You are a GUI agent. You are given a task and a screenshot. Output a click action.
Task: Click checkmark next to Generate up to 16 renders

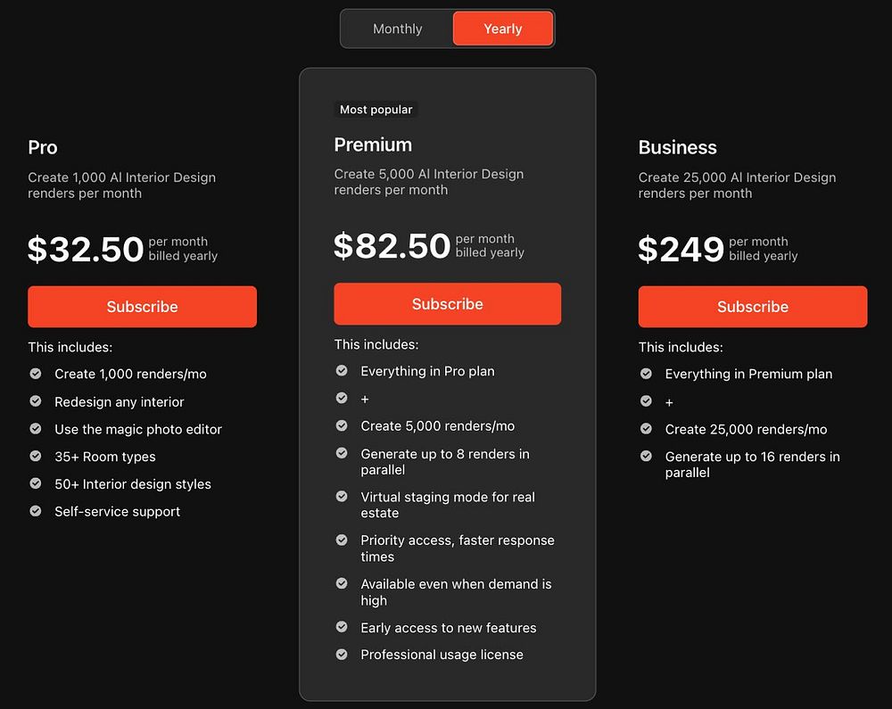(x=646, y=456)
